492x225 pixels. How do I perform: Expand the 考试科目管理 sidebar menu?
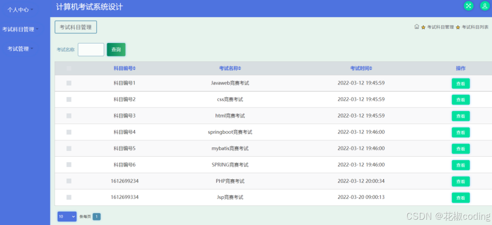coord(20,29)
